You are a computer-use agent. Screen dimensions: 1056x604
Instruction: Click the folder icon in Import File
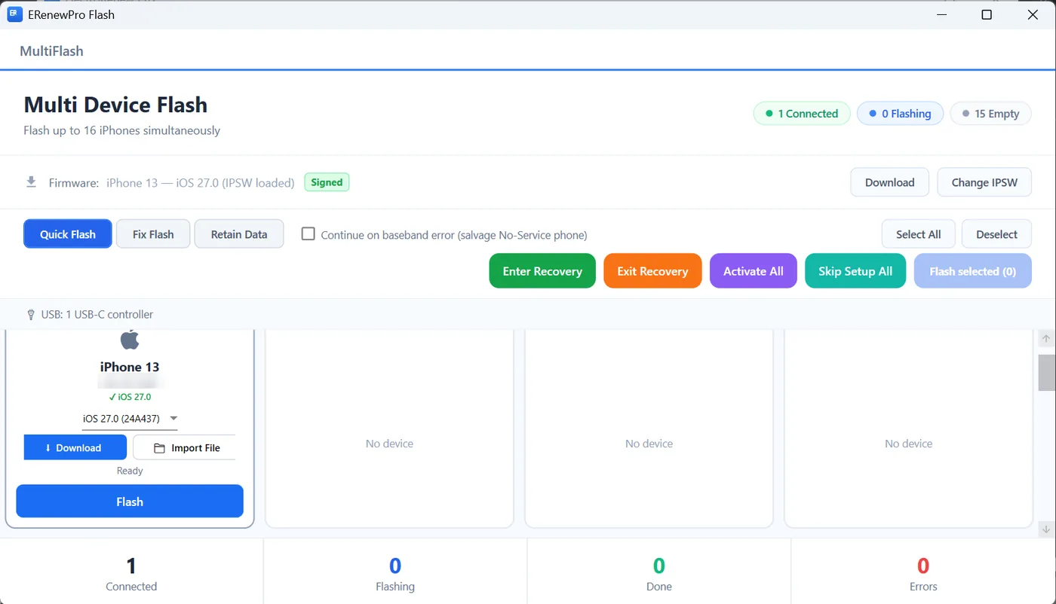click(159, 448)
